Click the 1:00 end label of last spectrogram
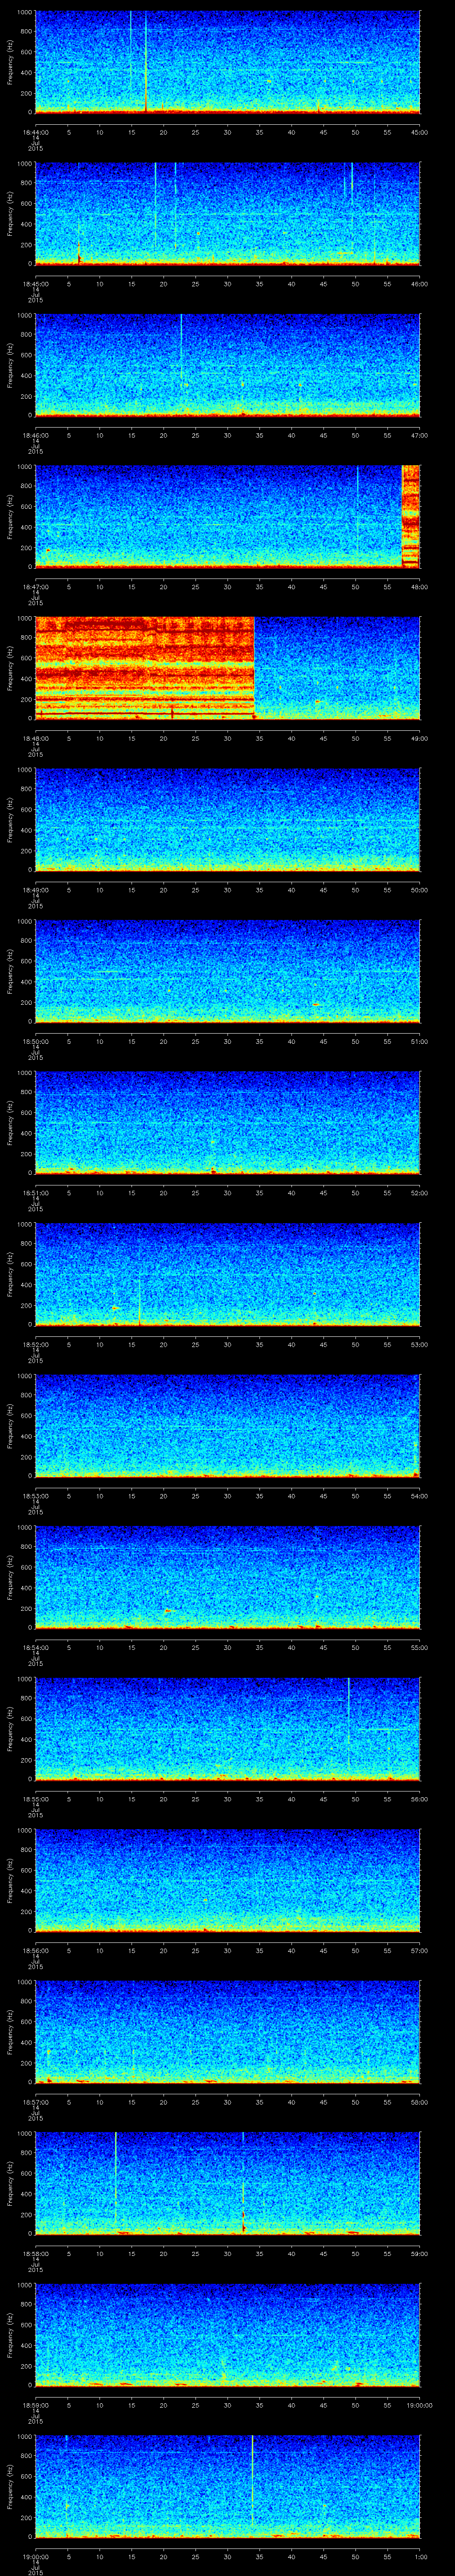Screen dimensions: 455x2576 coord(420,2556)
